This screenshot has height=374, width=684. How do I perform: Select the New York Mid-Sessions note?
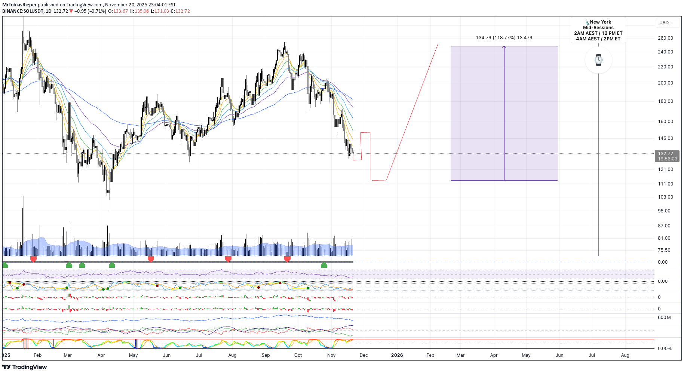[x=598, y=30]
